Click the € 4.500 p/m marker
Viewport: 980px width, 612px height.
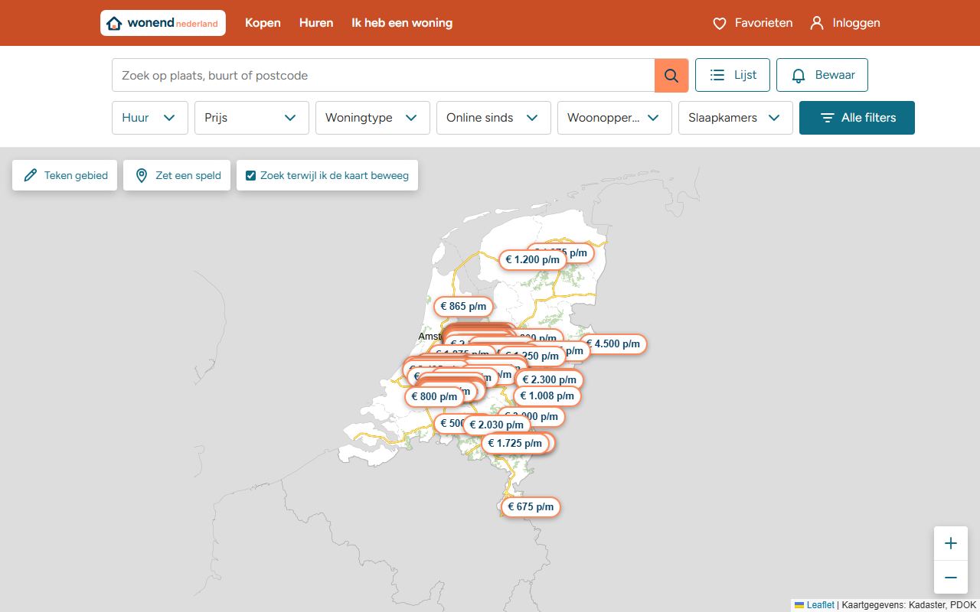(x=613, y=344)
